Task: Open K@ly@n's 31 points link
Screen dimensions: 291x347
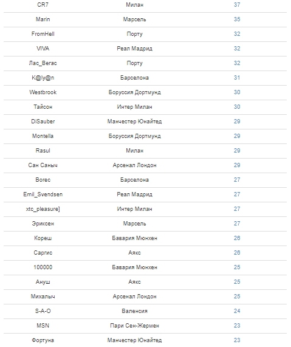Action: coord(237,78)
